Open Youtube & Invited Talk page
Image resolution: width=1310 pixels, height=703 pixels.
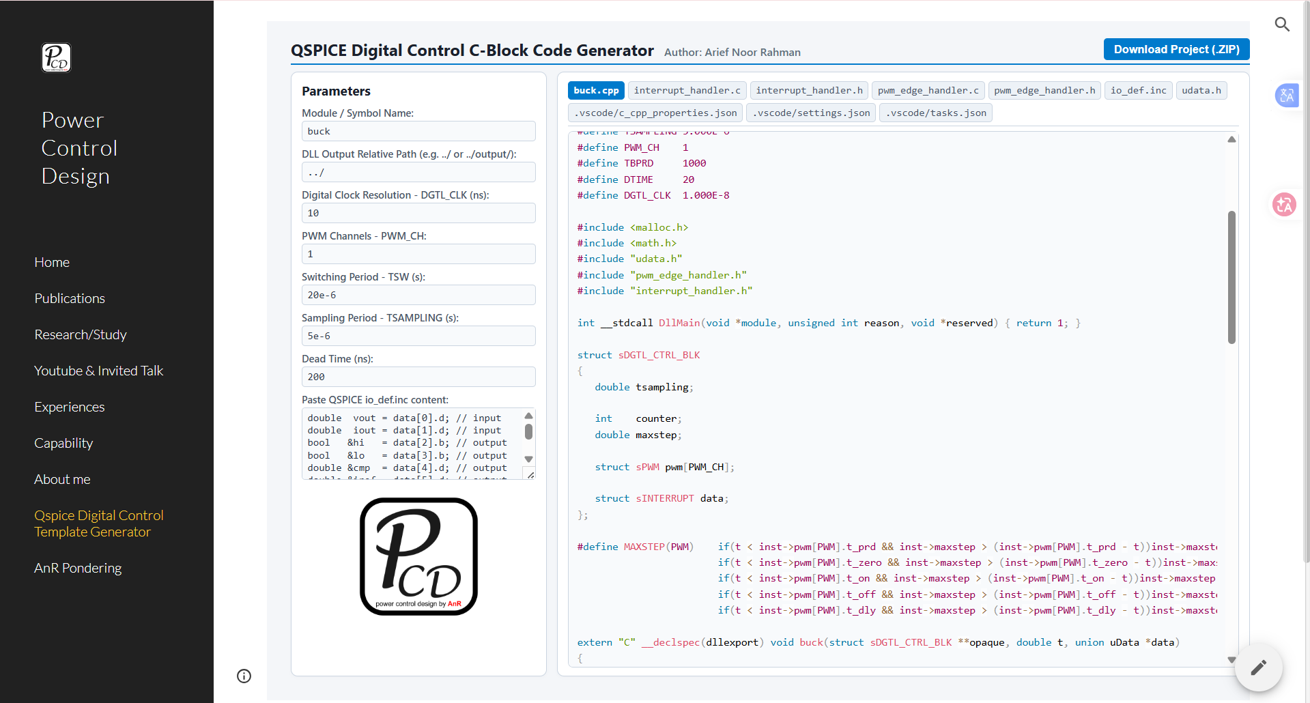pos(99,371)
